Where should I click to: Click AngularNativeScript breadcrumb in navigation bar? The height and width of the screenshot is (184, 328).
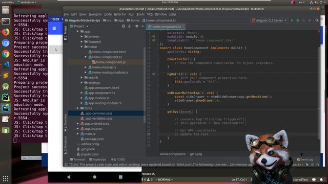(x=83, y=20)
